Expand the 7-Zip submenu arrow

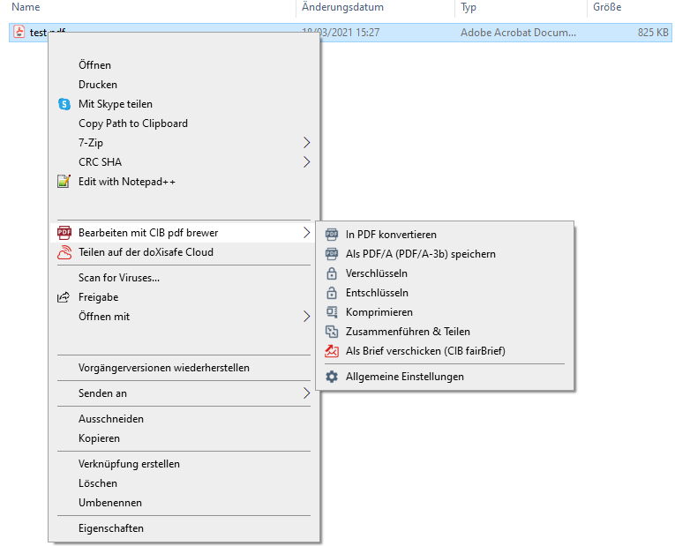pos(306,143)
